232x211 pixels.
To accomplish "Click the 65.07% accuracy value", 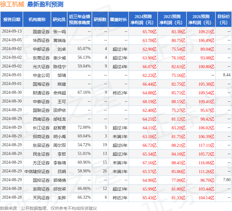I will coord(84,49).
